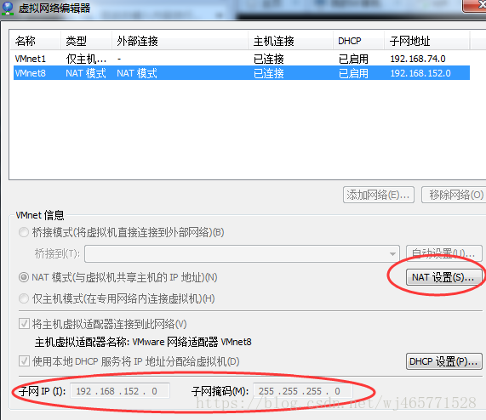Sort by DHCP column header
The height and width of the screenshot is (420, 486).
359,41
